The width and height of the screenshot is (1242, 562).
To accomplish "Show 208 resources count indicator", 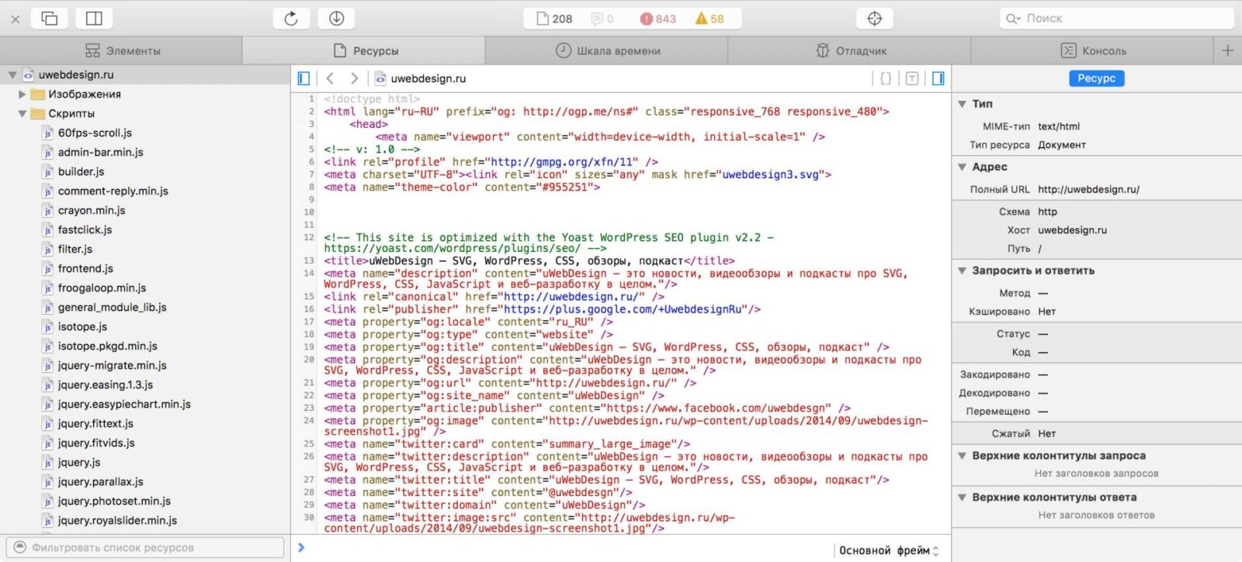I will [554, 19].
